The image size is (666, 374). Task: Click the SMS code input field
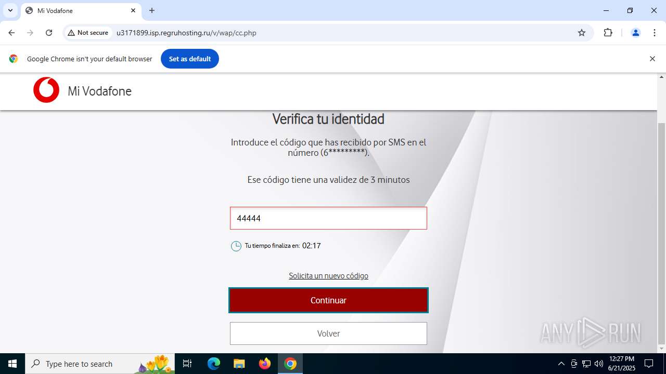328,218
